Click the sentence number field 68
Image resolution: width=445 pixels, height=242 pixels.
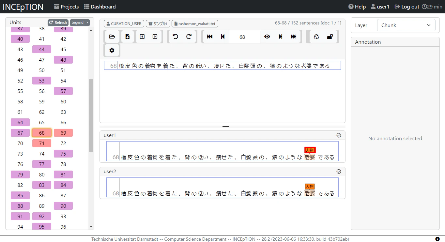click(x=245, y=37)
